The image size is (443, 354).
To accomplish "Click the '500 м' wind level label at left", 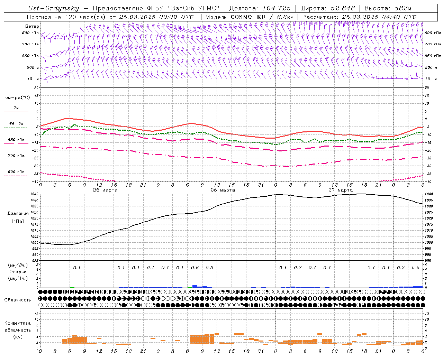I will pos(33,68).
